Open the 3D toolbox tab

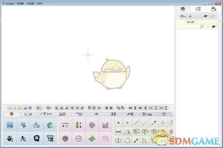click(x=113, y=114)
